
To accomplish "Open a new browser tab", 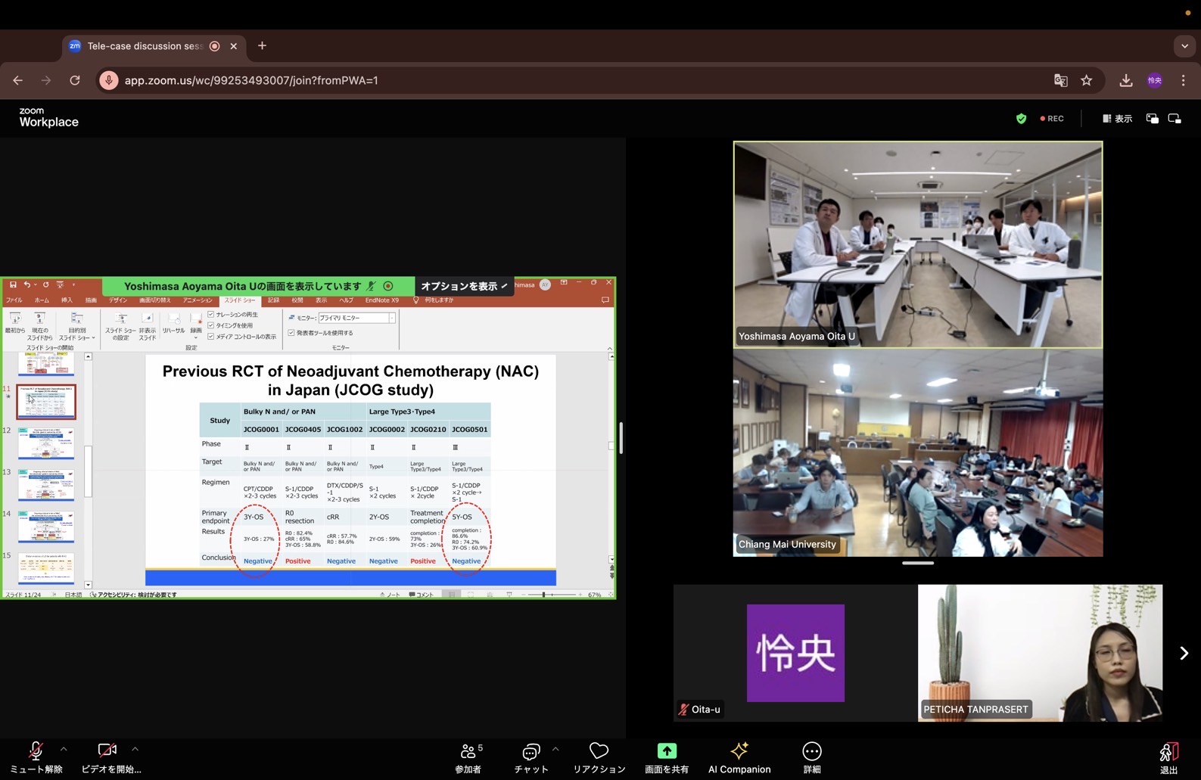I will 262,46.
